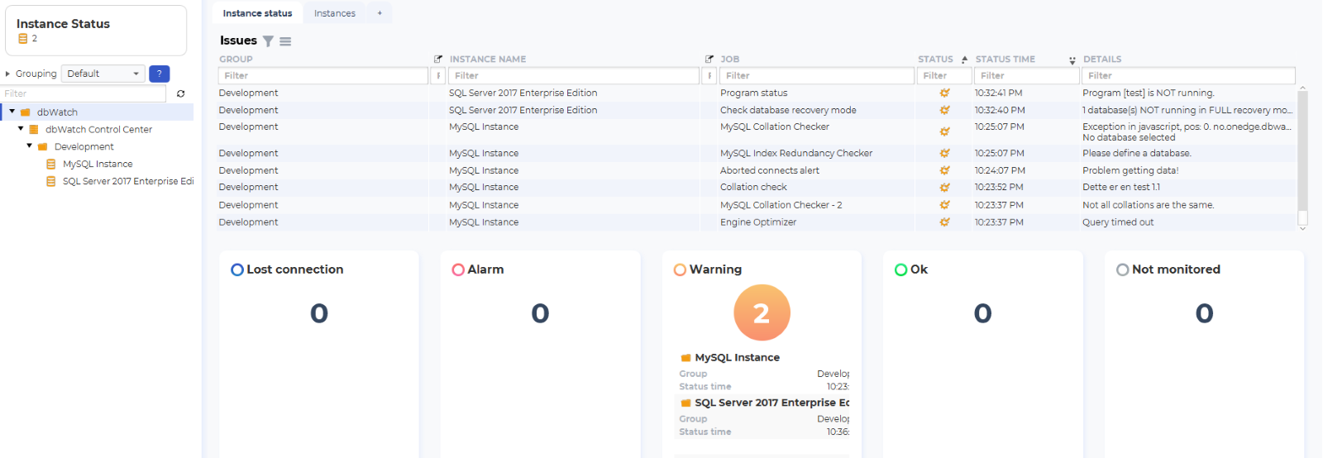Viewport: 1323px width, 458px height.
Task: Switch to the Instances tab
Action: coord(335,13)
